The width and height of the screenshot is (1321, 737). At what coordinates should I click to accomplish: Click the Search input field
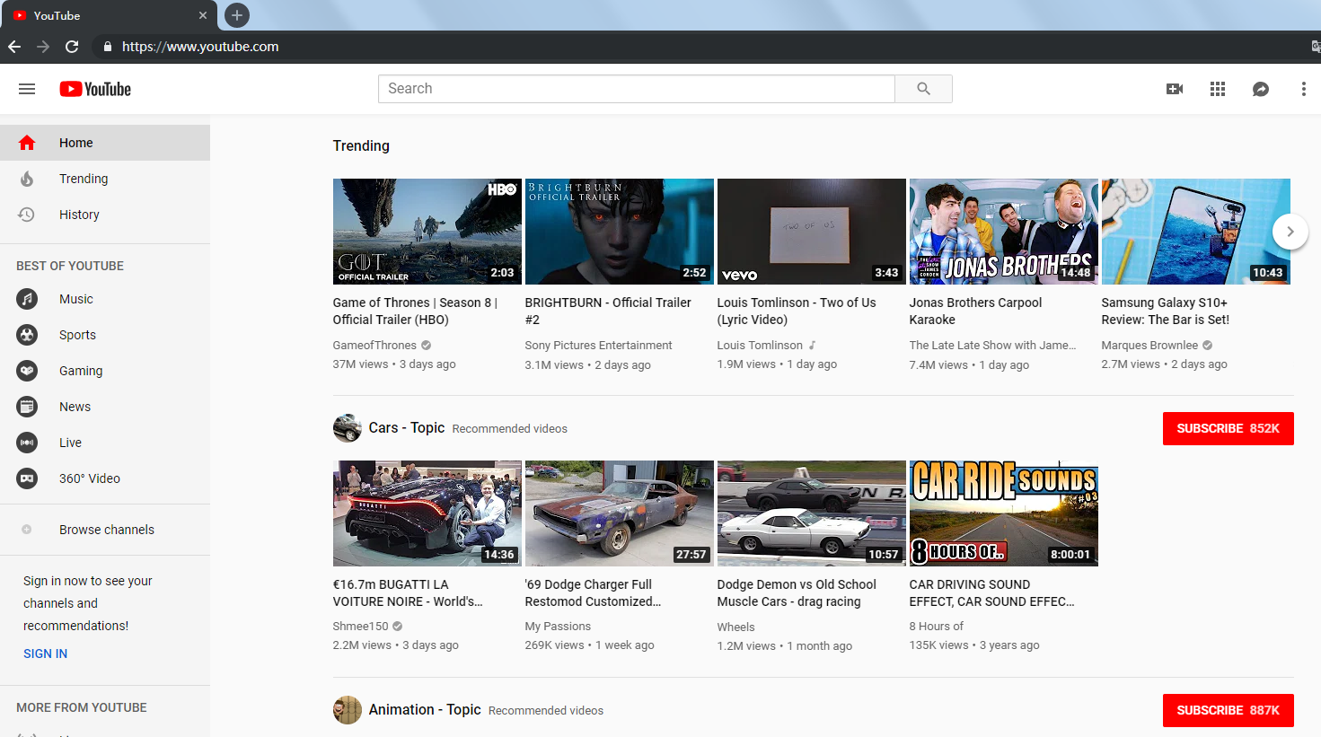[637, 89]
